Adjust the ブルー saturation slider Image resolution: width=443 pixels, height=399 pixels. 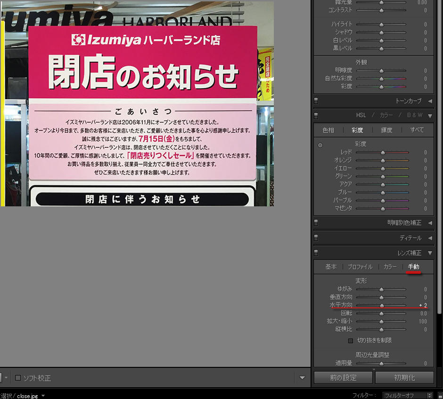click(383, 193)
